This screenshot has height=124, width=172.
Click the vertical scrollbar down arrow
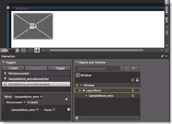167,46
